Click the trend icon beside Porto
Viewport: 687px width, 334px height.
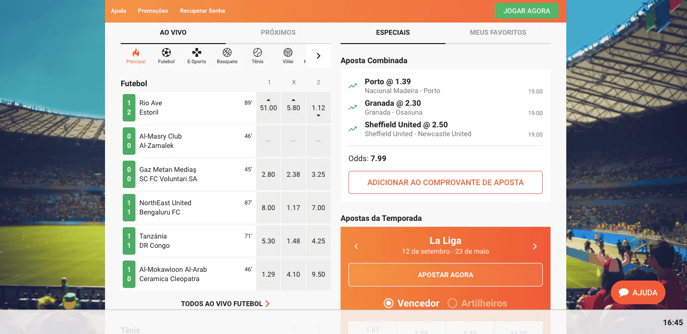coord(353,86)
